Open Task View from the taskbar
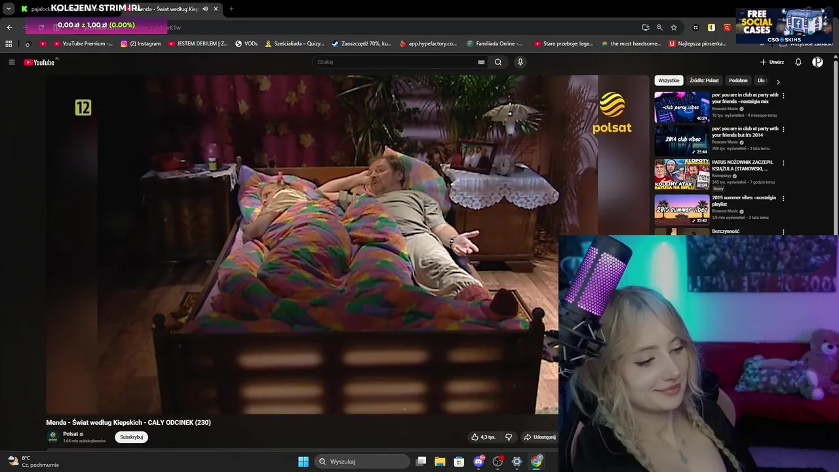The width and height of the screenshot is (839, 472). (x=421, y=462)
